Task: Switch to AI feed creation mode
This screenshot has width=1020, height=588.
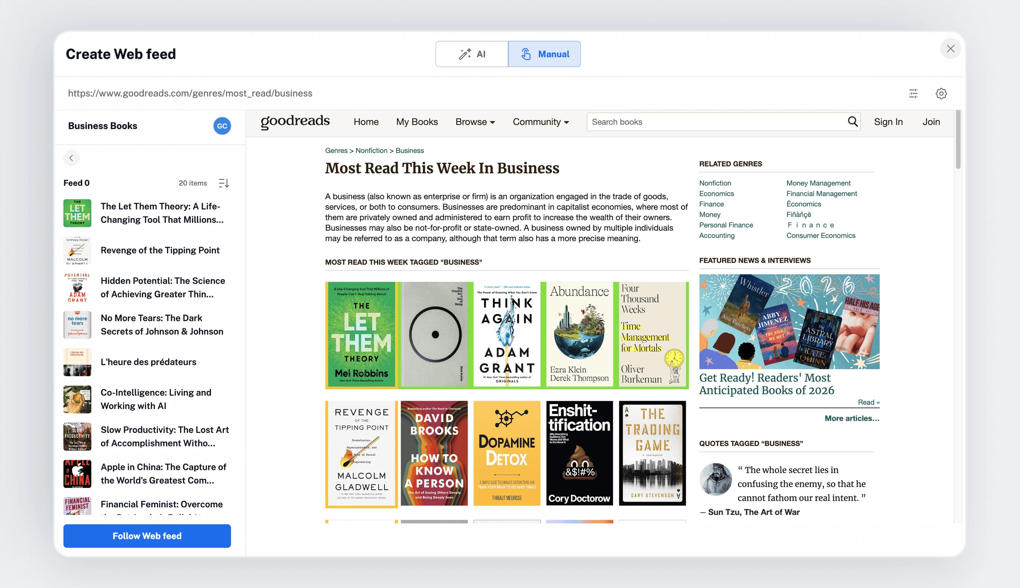Action: pos(472,54)
